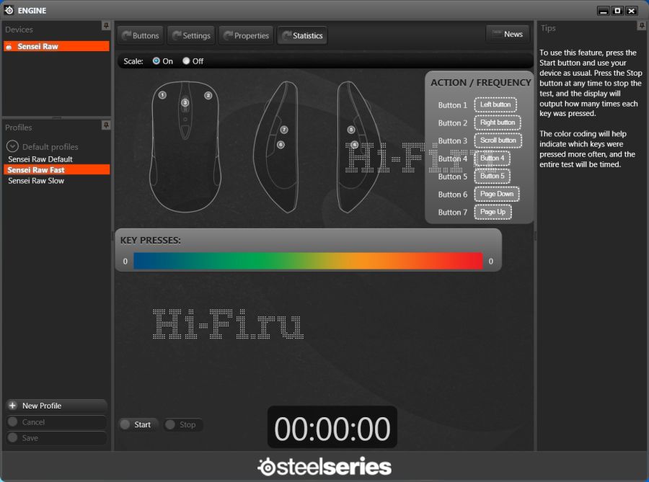649x482 pixels.
Task: Open the News panel
Action: pos(508,34)
